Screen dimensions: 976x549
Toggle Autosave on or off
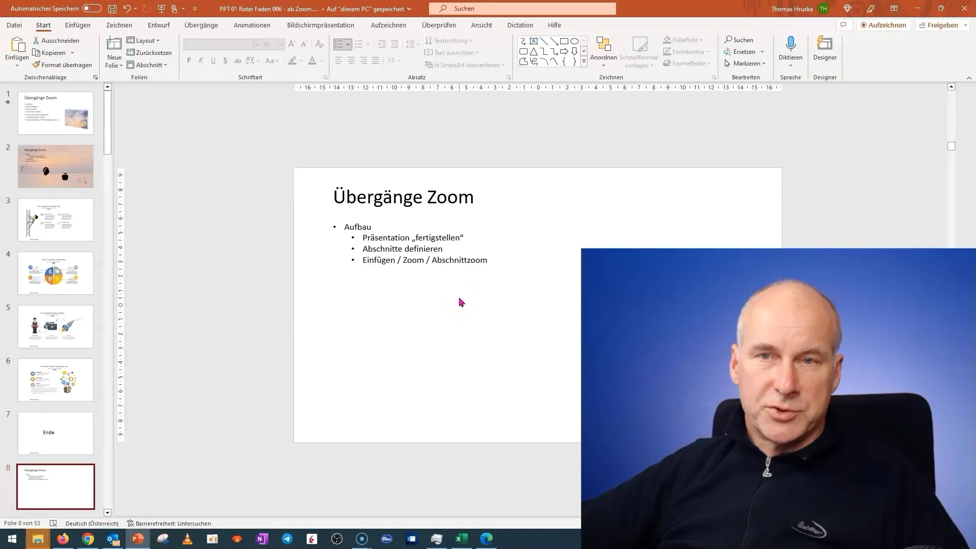(x=90, y=9)
